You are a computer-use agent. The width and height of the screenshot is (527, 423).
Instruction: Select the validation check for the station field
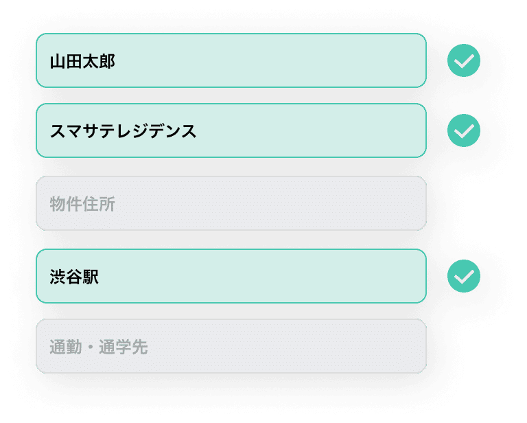463,276
